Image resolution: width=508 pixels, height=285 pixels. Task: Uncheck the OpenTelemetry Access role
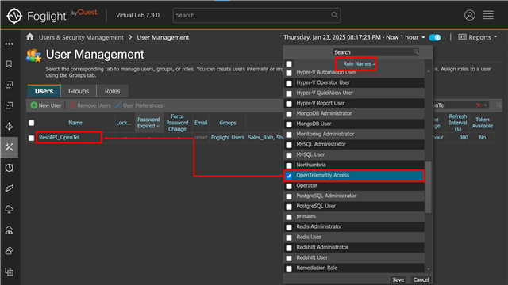click(289, 176)
